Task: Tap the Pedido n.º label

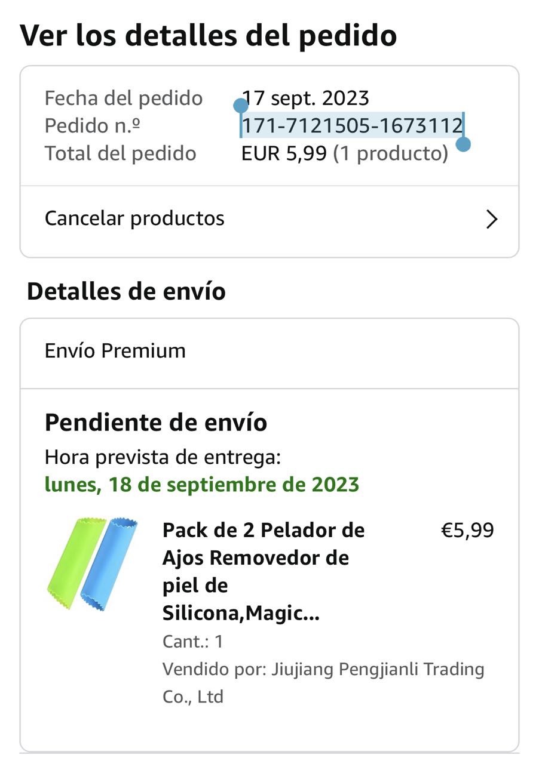Action: click(x=93, y=126)
